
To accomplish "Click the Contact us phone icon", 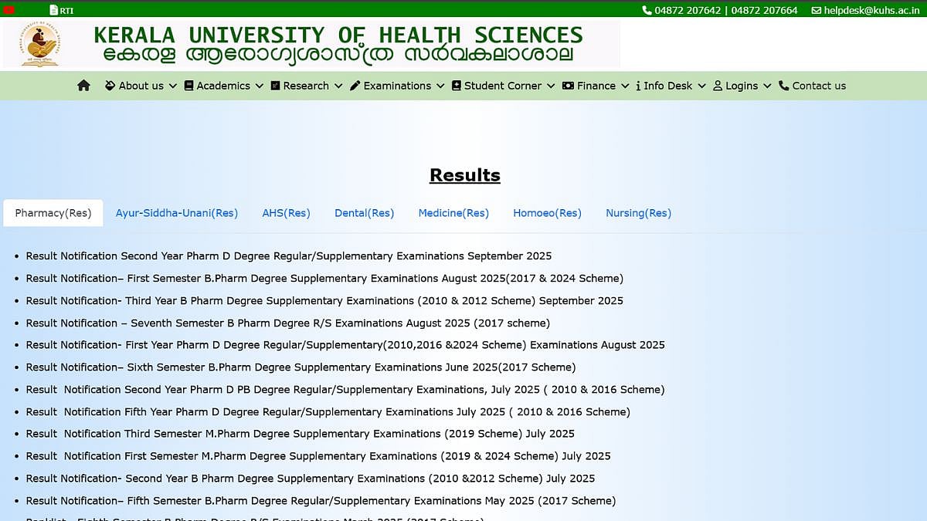I will pyautogui.click(x=783, y=86).
